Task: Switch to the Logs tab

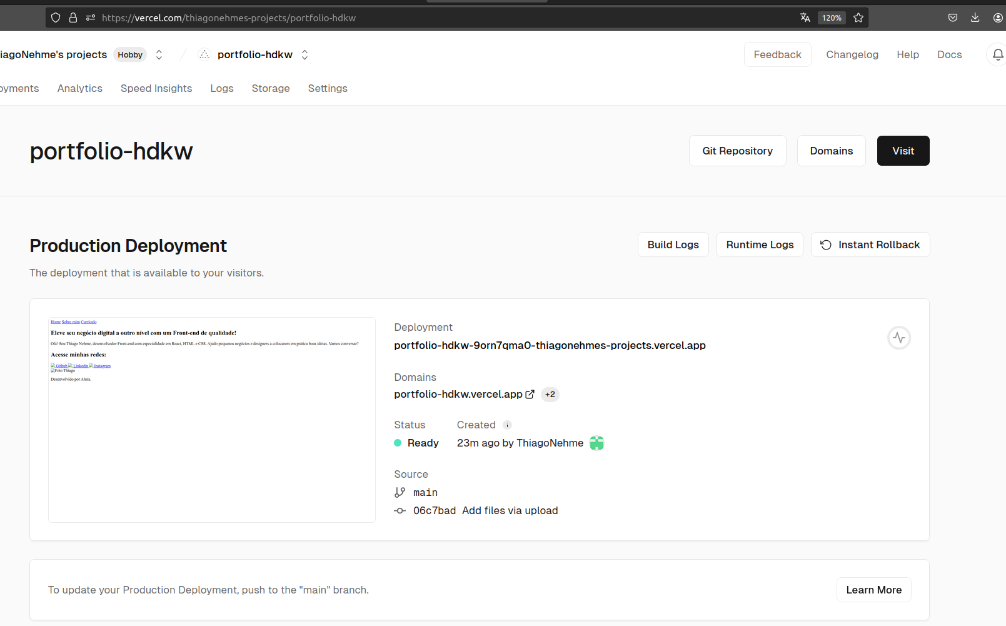Action: pos(222,88)
